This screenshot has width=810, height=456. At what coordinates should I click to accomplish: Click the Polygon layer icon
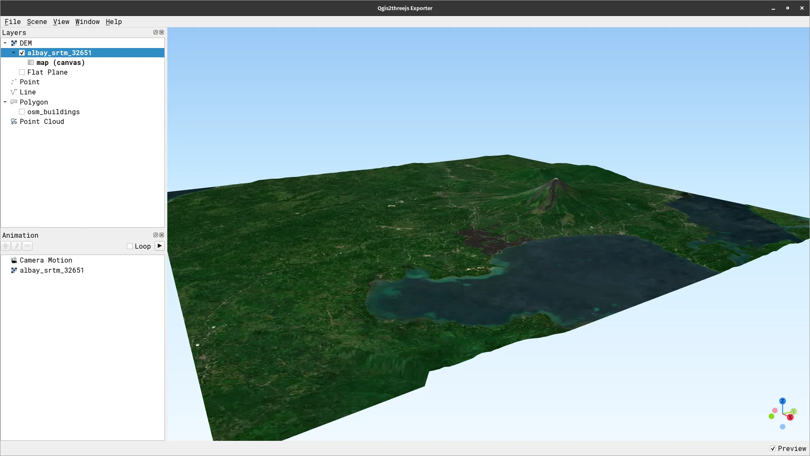click(x=14, y=102)
